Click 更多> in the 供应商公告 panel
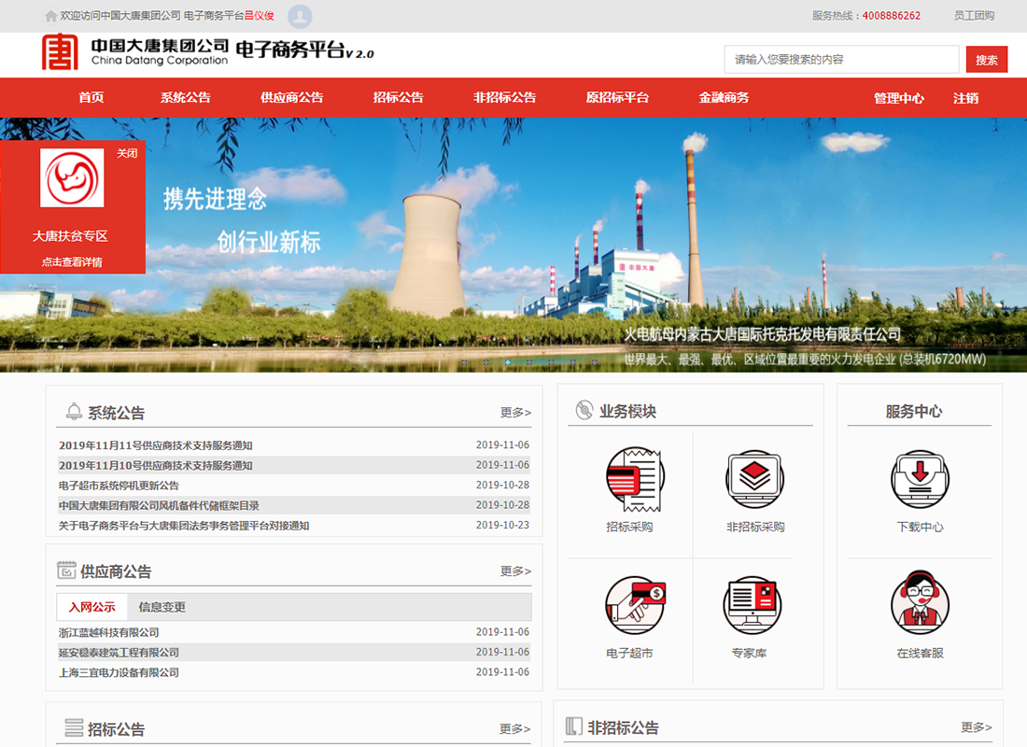1027x747 pixels. pyautogui.click(x=515, y=571)
